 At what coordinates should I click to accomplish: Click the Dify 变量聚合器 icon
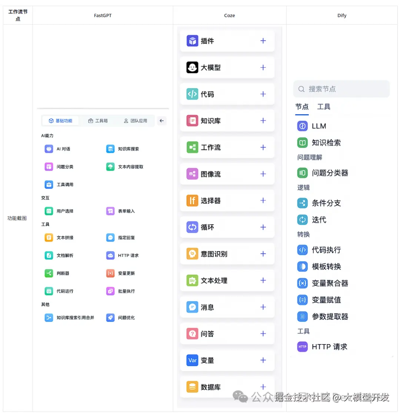(303, 283)
